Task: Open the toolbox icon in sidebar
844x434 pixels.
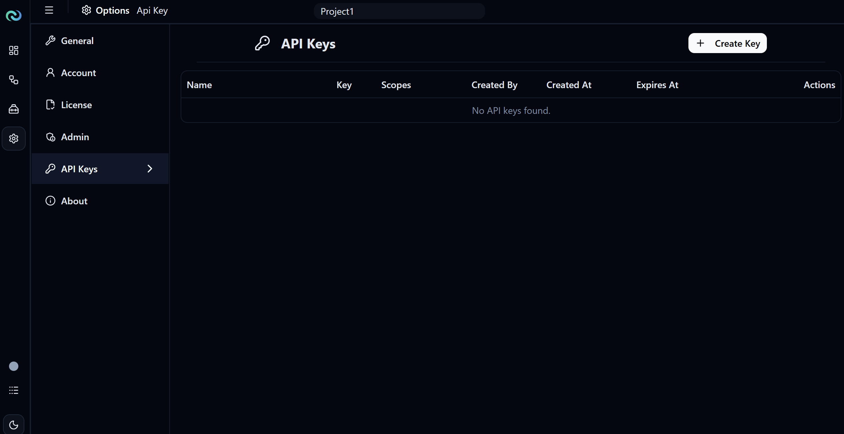Action: [14, 109]
